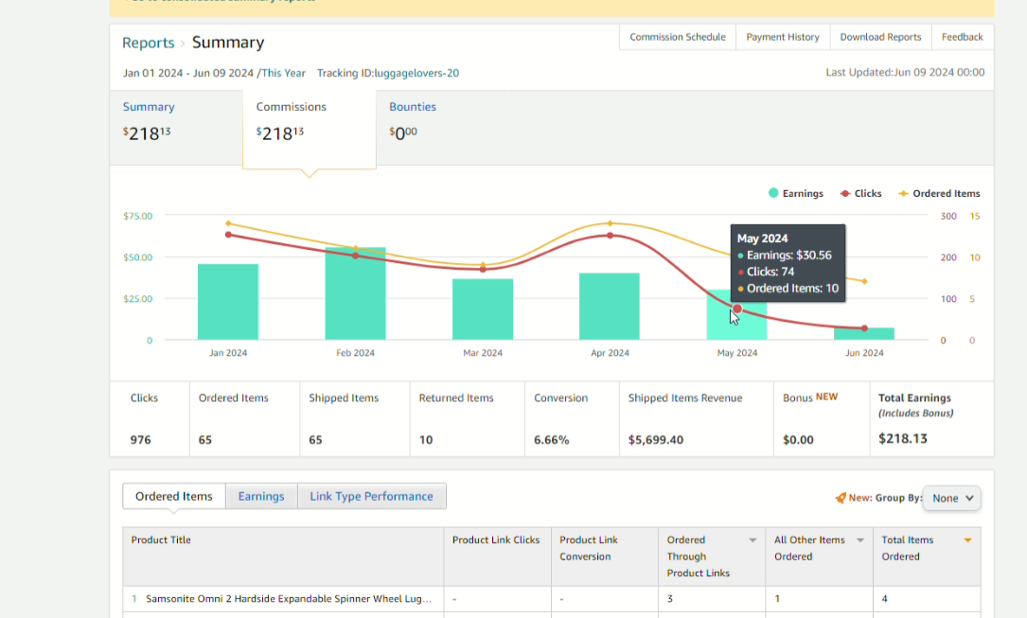Screen dimensions: 1027x618
Task: Switch to the Bounties tab
Action: [413, 122]
